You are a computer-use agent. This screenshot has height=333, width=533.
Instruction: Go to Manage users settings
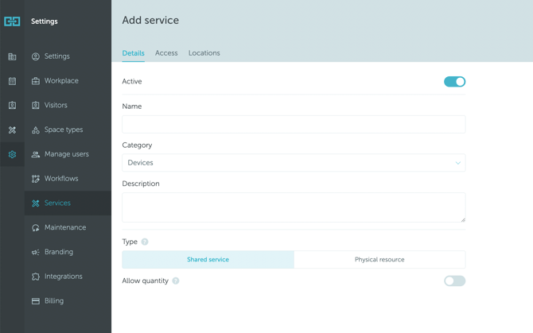66,154
